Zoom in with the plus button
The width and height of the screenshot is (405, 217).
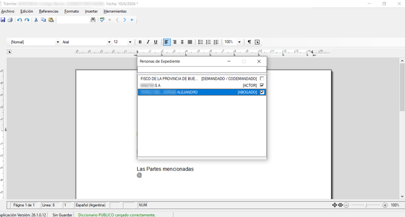click(385, 205)
